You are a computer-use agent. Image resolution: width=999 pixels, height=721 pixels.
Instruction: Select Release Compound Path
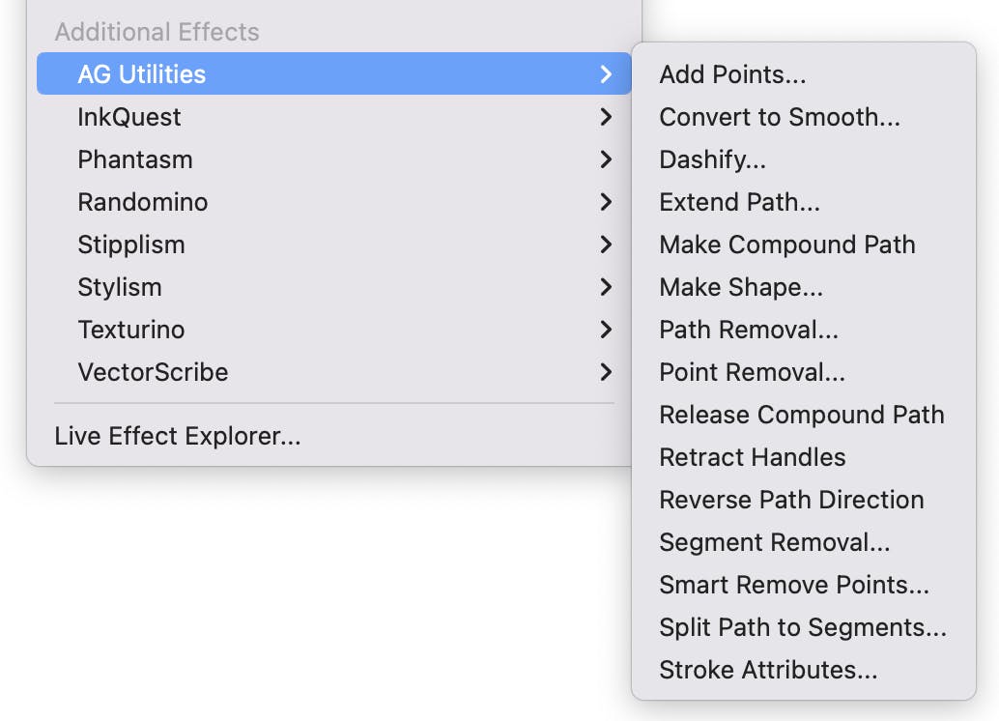pos(801,415)
